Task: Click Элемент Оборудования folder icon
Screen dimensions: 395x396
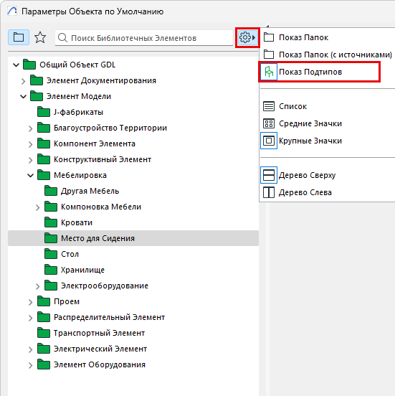Action: click(x=44, y=364)
